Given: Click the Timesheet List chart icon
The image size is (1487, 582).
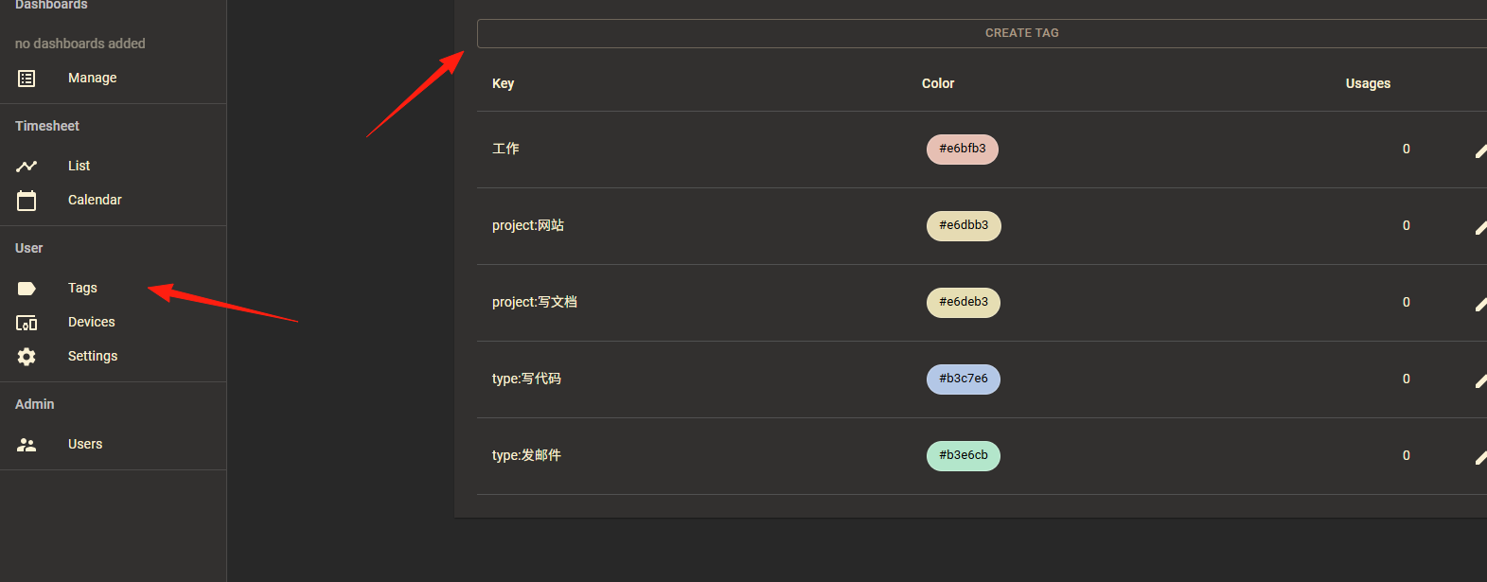Looking at the screenshot, I should (x=27, y=167).
